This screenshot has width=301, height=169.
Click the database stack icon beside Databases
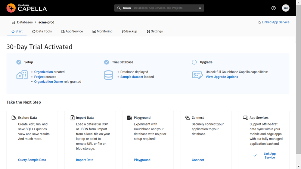point(14,23)
